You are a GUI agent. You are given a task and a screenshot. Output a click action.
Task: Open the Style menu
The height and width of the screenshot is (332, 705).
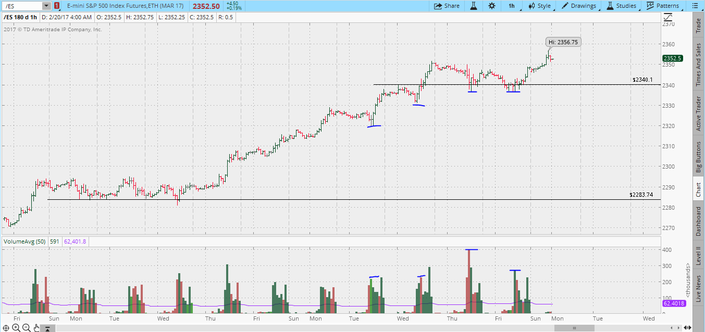[539, 6]
